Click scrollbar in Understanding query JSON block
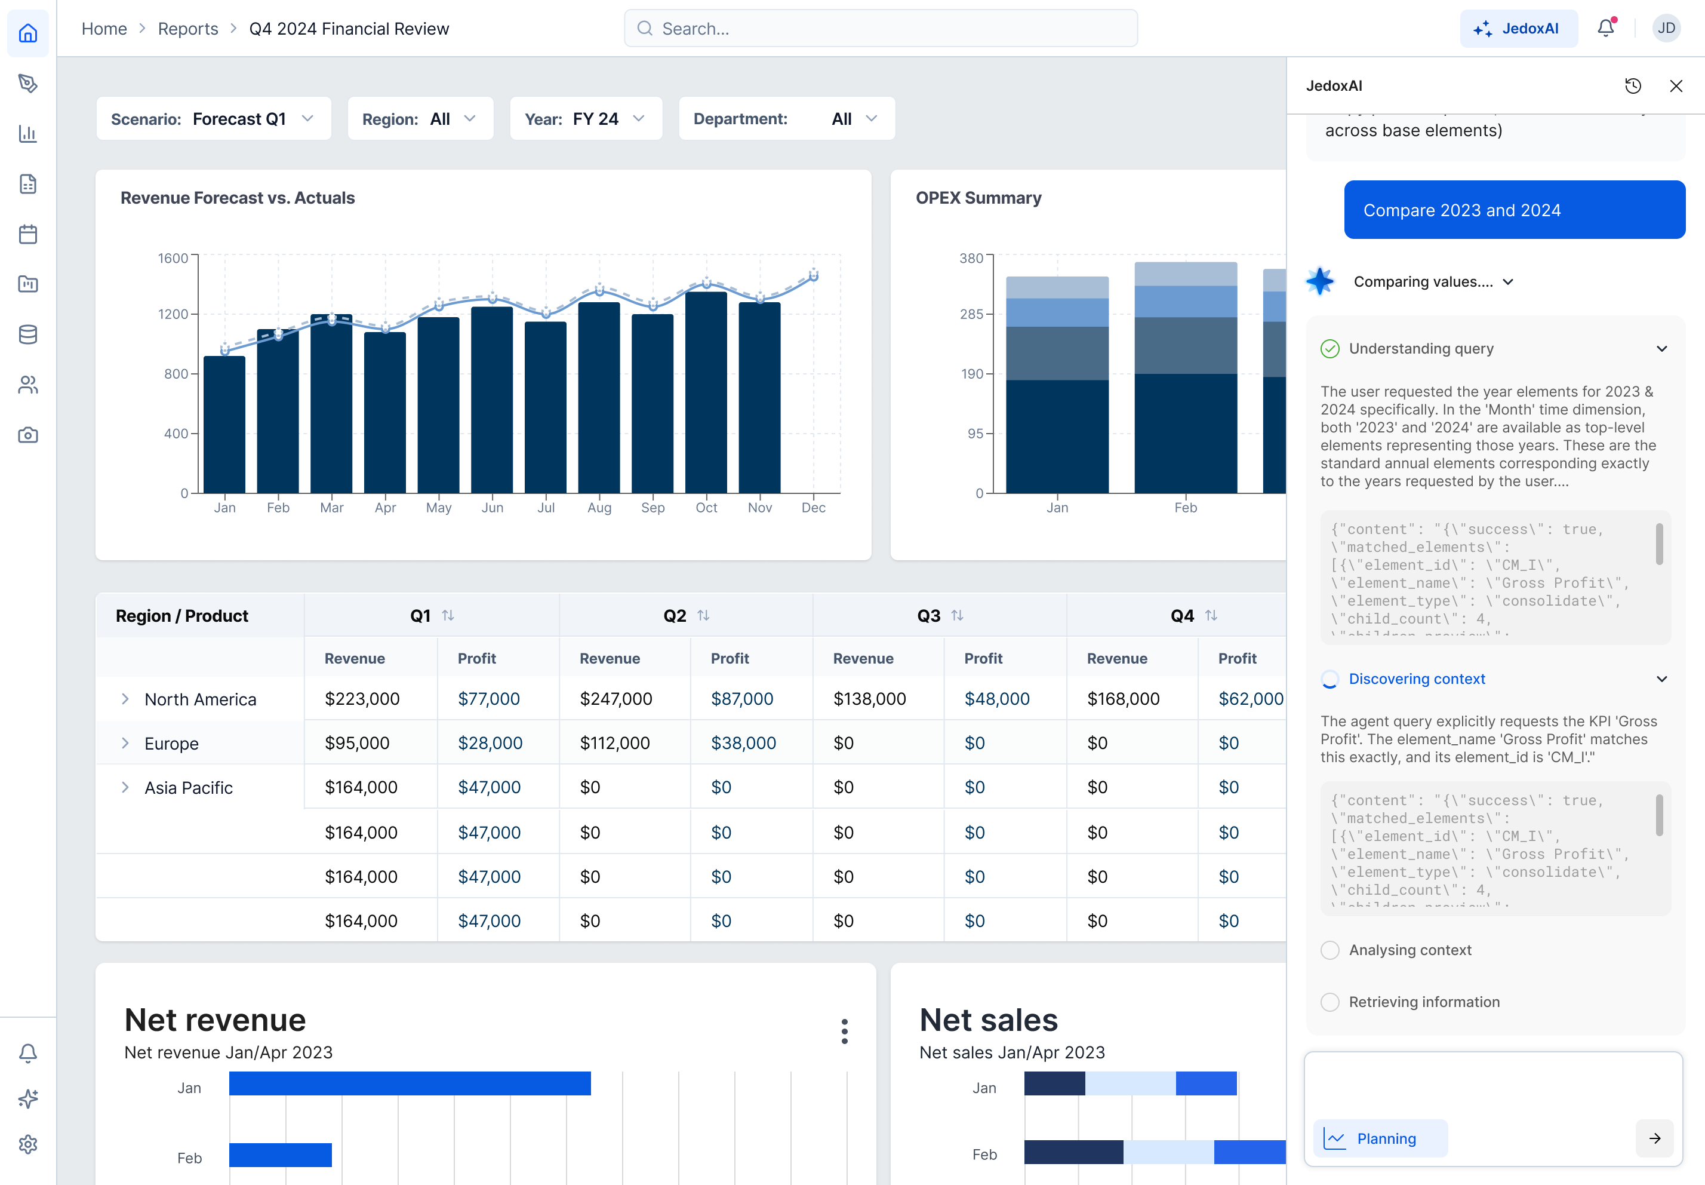 pyautogui.click(x=1659, y=544)
